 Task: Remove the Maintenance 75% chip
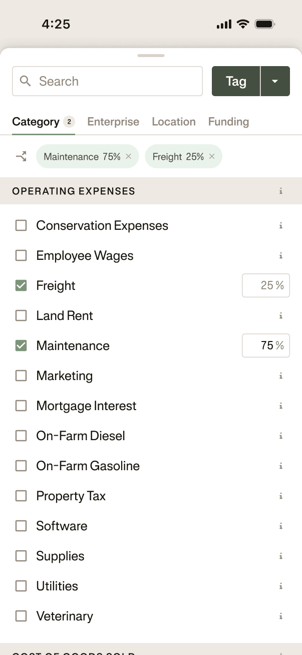tap(129, 156)
